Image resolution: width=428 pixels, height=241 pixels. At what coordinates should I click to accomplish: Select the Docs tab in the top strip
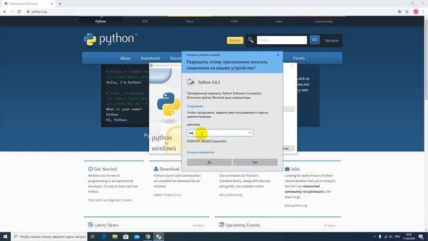pos(190,21)
